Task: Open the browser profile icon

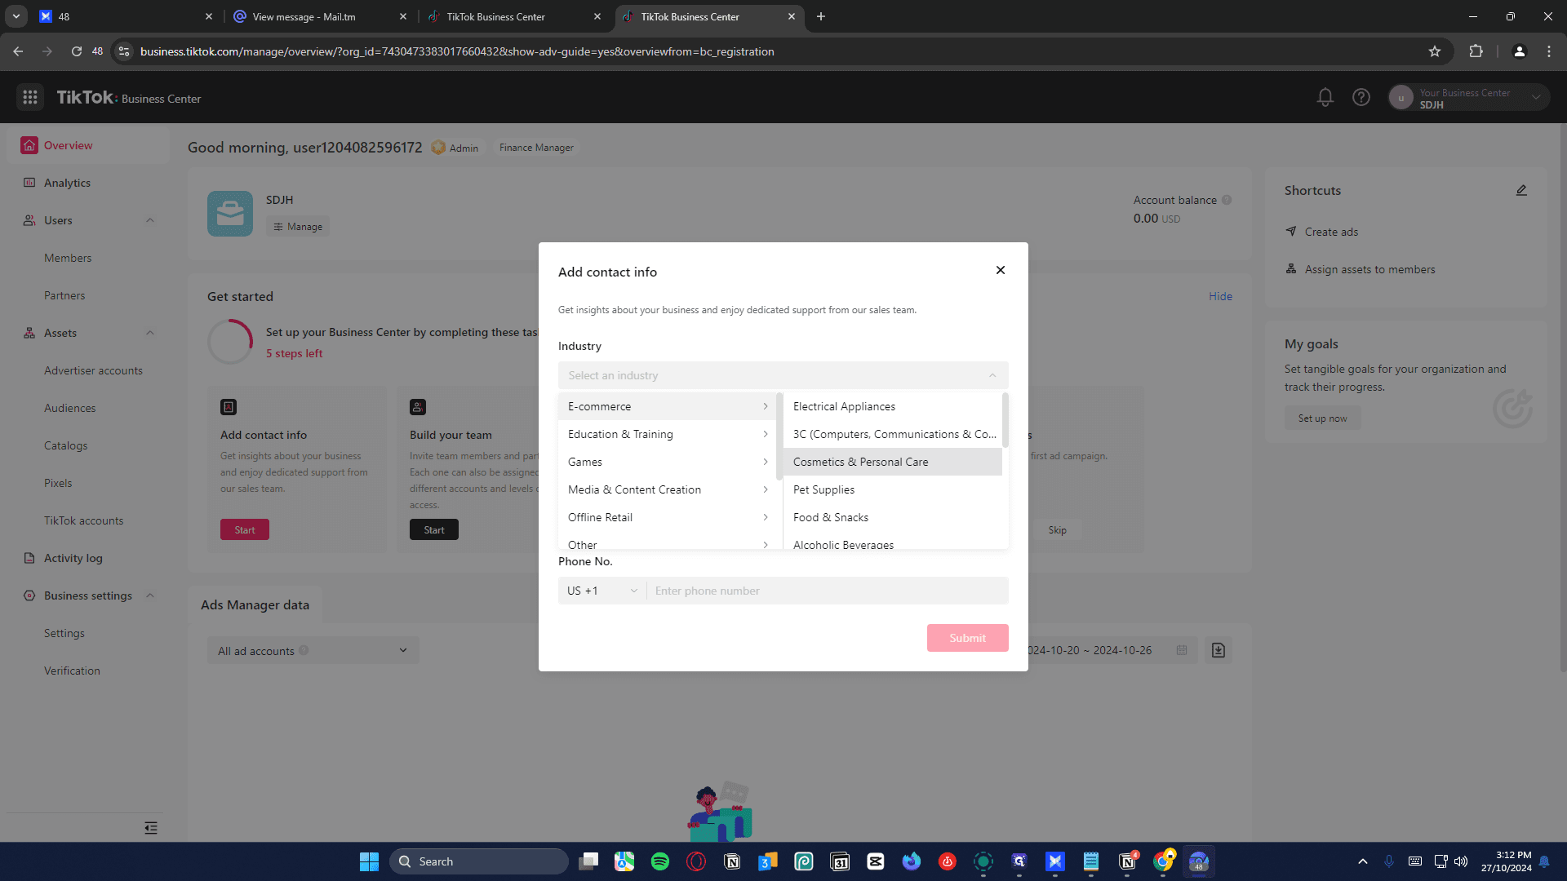Action: [x=1520, y=51]
